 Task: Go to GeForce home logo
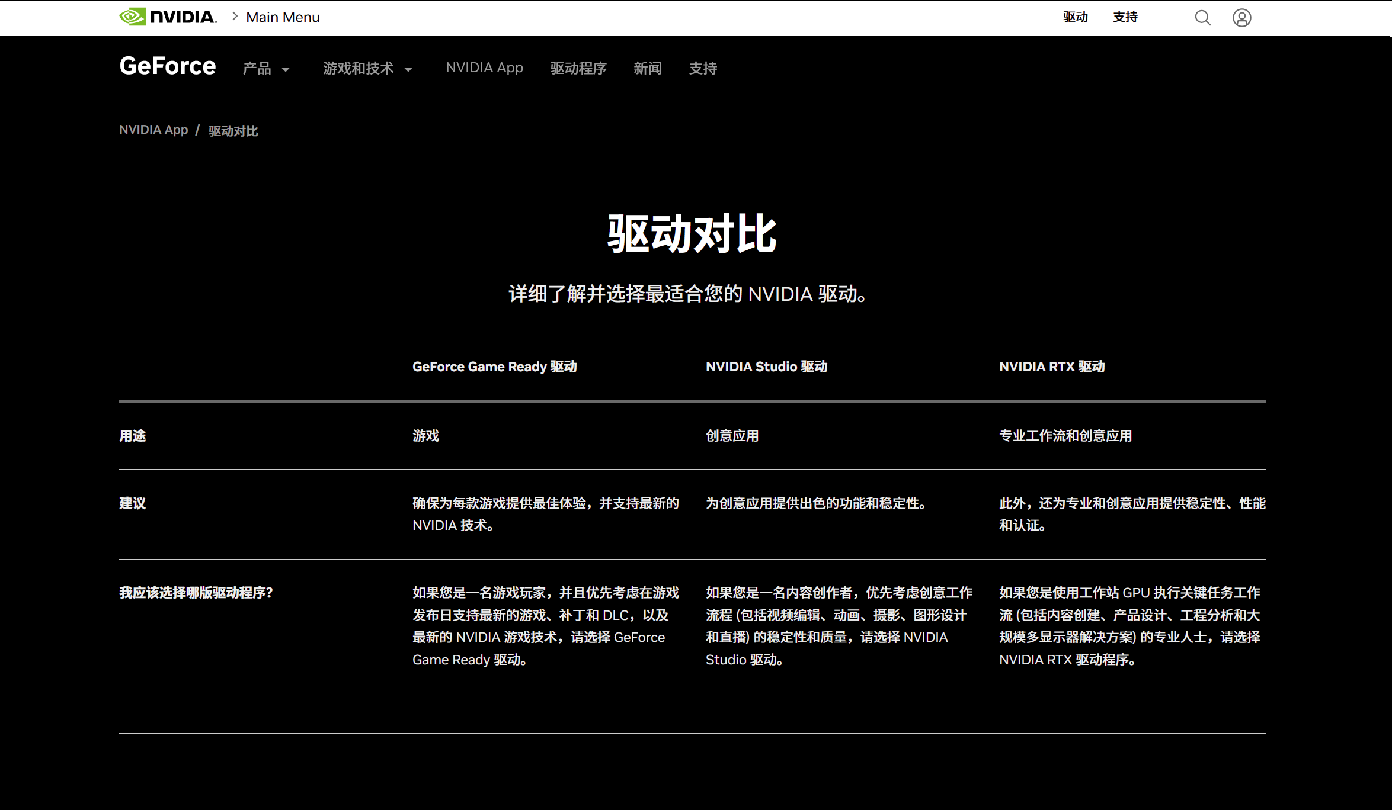pyautogui.click(x=168, y=66)
